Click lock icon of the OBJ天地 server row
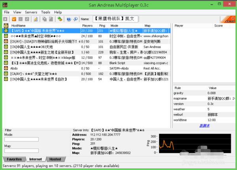The image size is (237, 170). tap(6, 47)
